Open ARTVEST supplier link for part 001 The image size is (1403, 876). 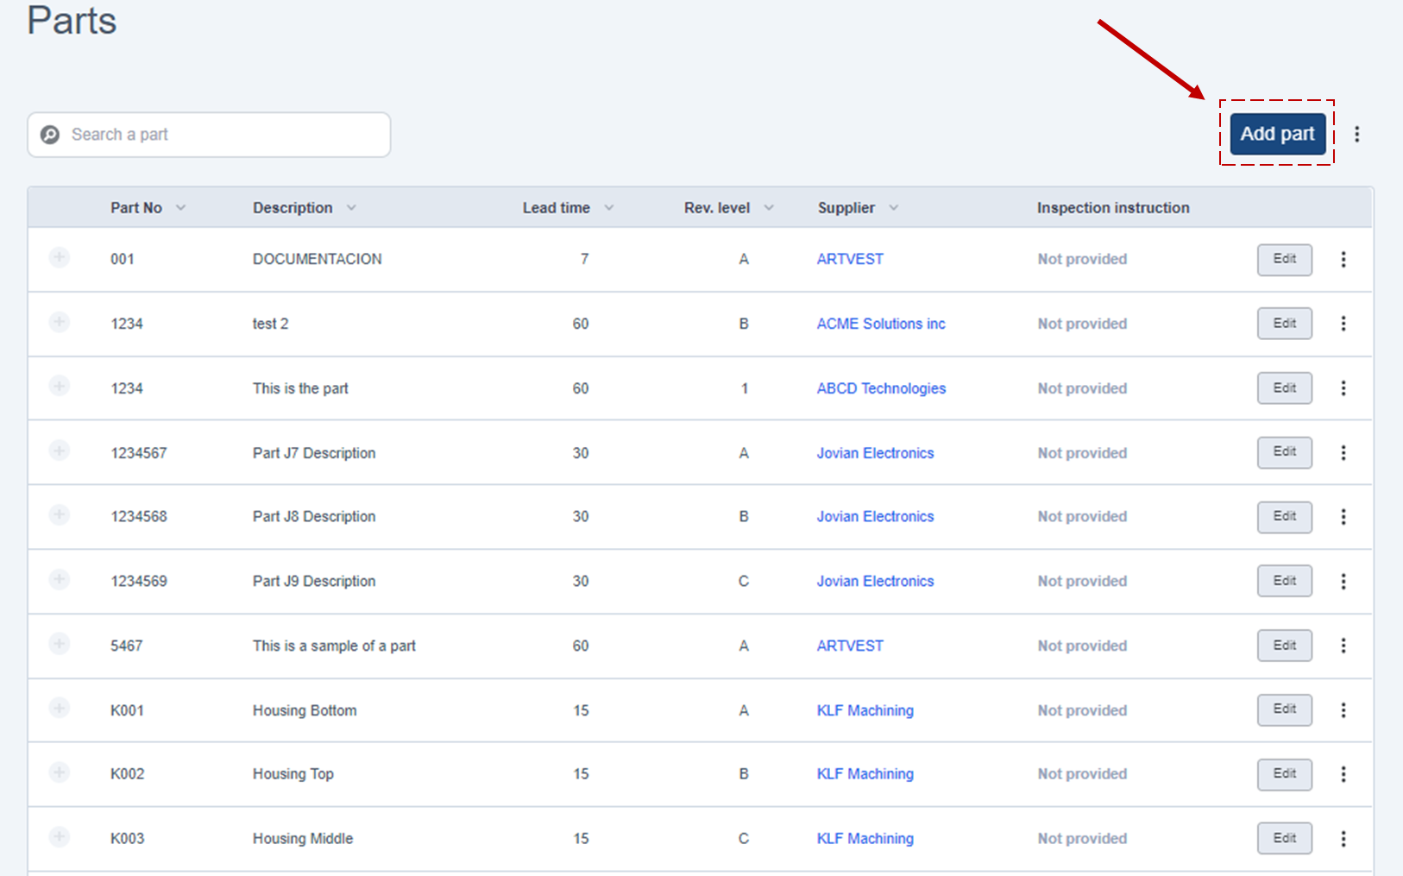(850, 259)
